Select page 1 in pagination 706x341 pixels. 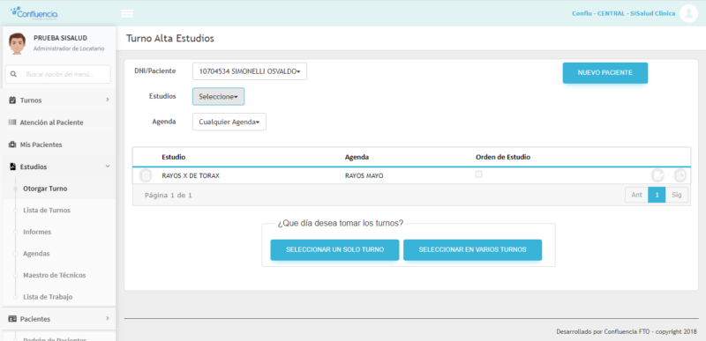click(x=657, y=195)
